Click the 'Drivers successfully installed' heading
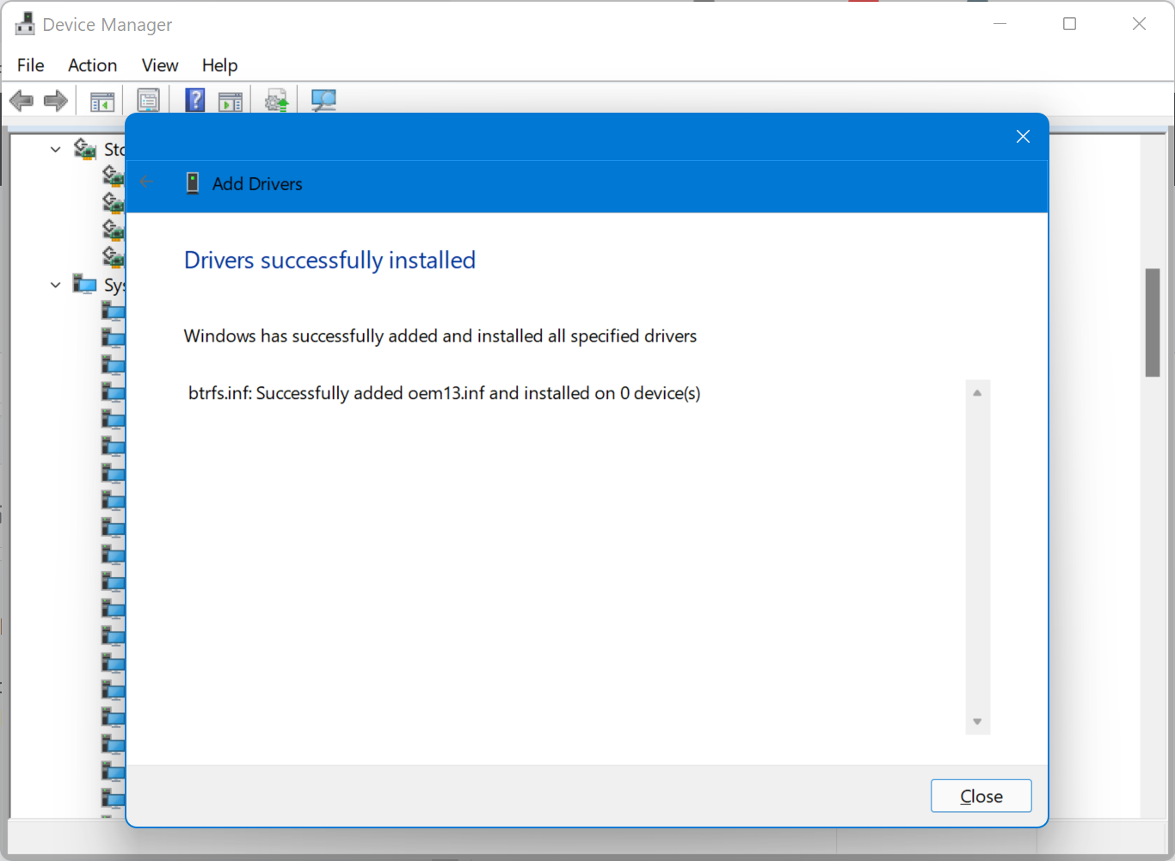 pyautogui.click(x=329, y=260)
